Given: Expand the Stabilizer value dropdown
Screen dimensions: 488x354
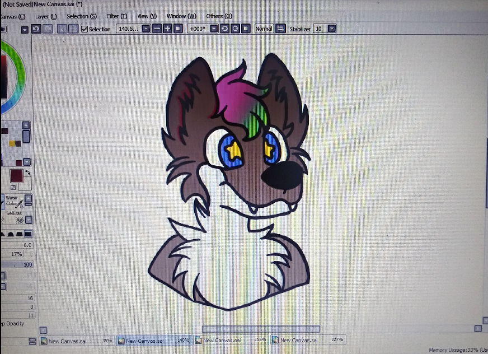Looking at the screenshot, I should tap(332, 29).
